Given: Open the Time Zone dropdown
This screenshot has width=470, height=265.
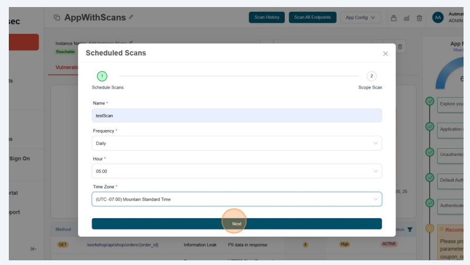Looking at the screenshot, I should click(x=237, y=199).
